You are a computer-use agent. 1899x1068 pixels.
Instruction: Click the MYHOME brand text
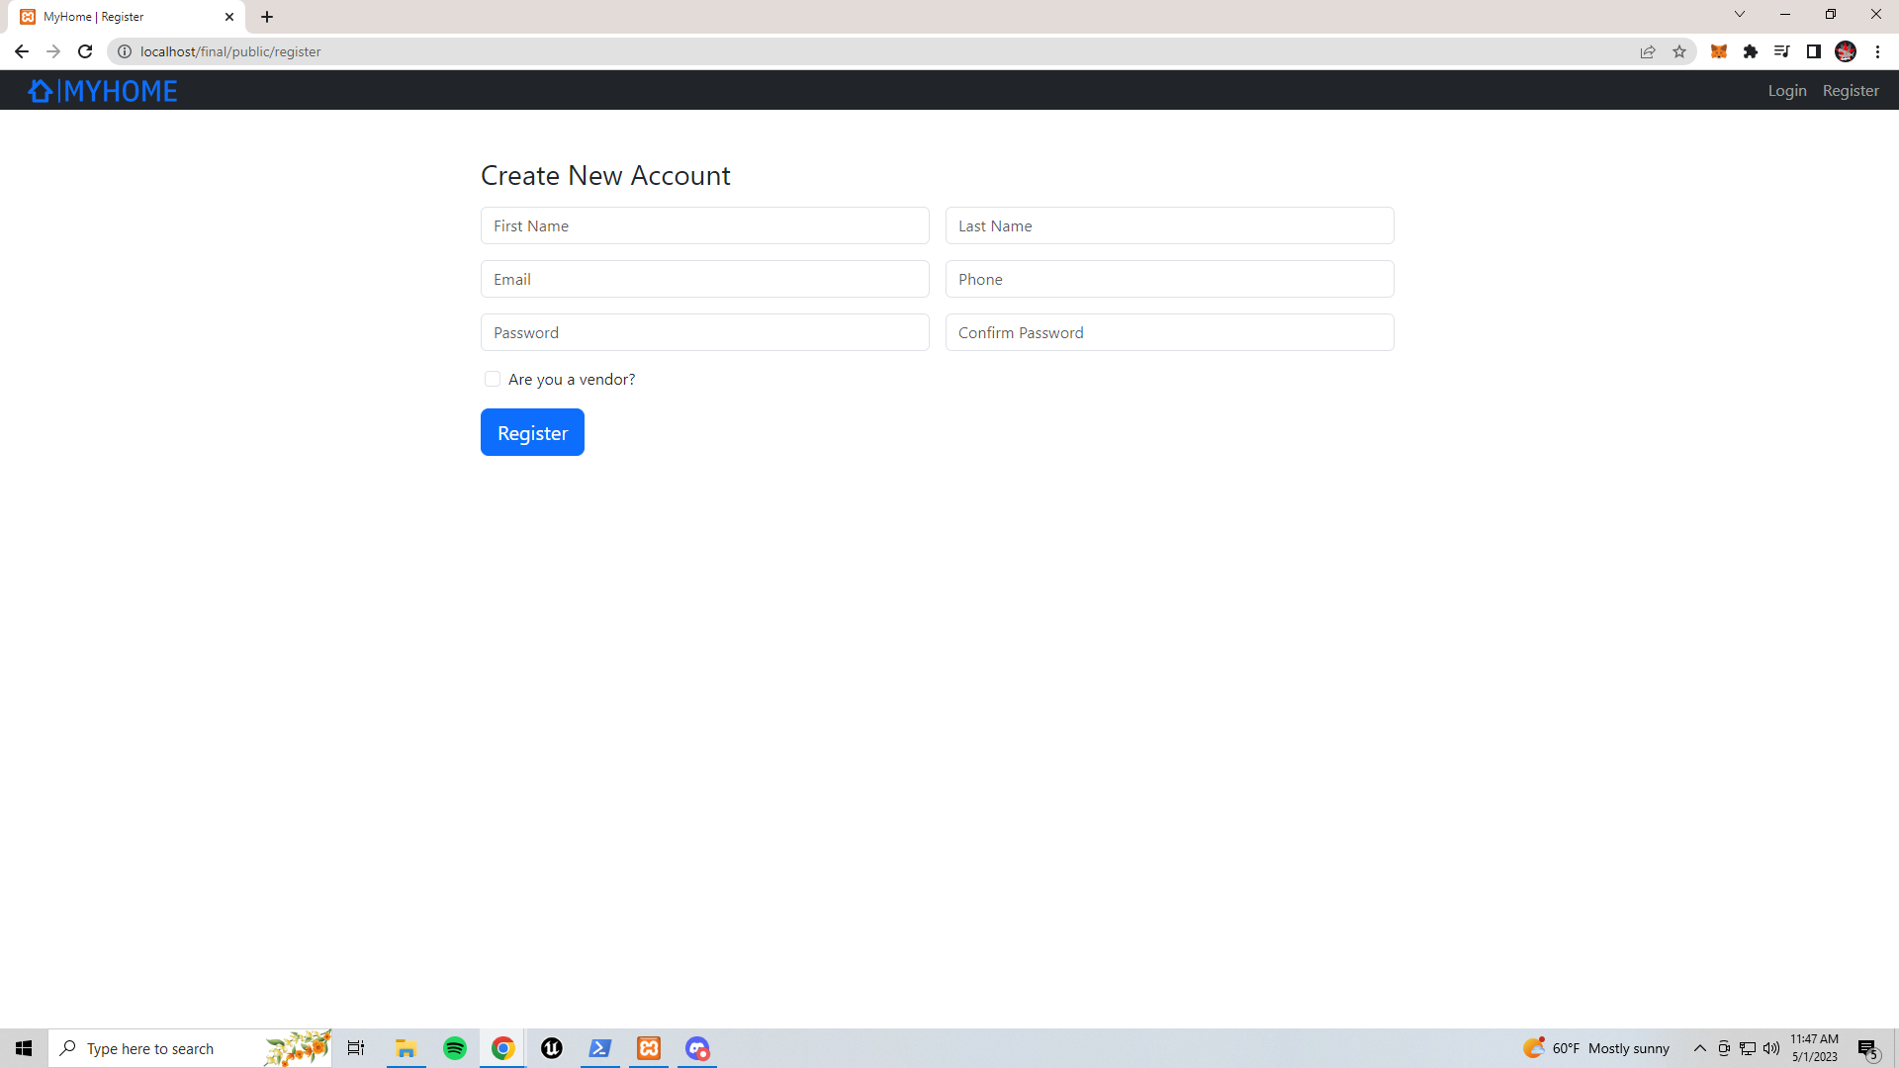pos(119,91)
